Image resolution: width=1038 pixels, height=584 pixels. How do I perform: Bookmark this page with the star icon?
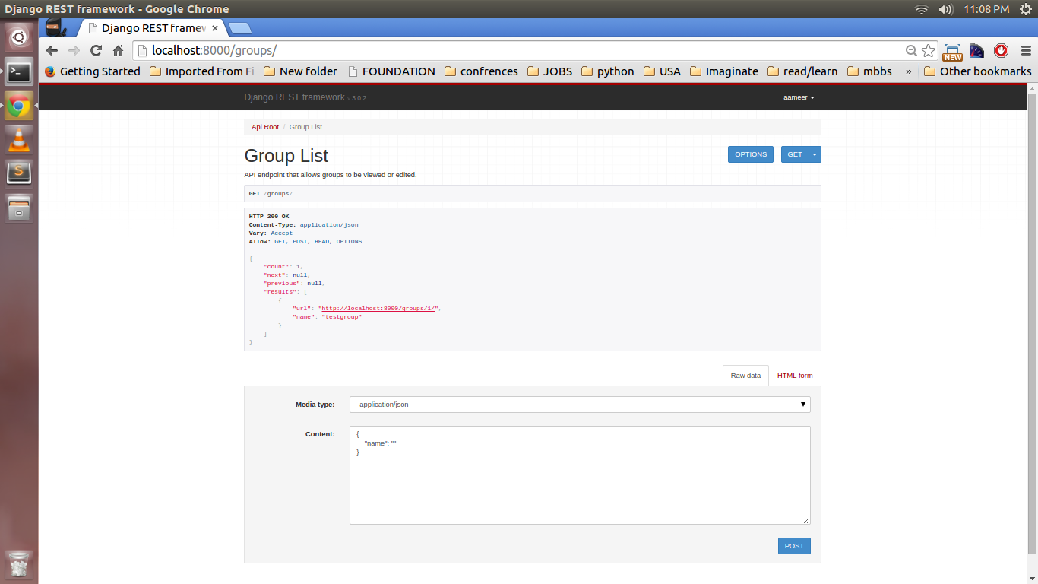pyautogui.click(x=928, y=50)
